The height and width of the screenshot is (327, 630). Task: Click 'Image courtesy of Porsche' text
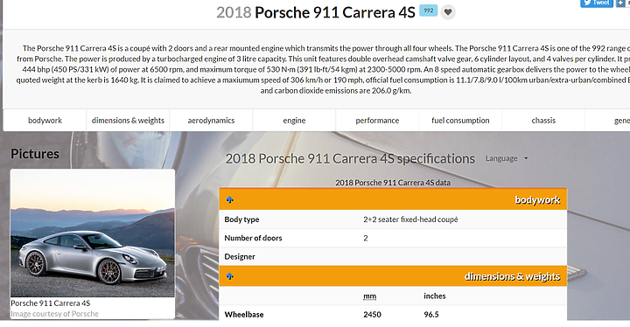pos(54,314)
